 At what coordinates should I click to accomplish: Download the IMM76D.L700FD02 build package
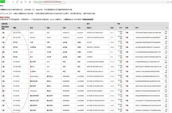pos(127,47)
